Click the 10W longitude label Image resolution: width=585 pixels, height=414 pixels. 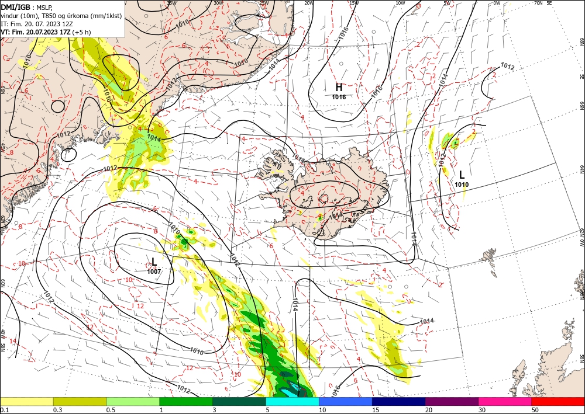click(400, 3)
